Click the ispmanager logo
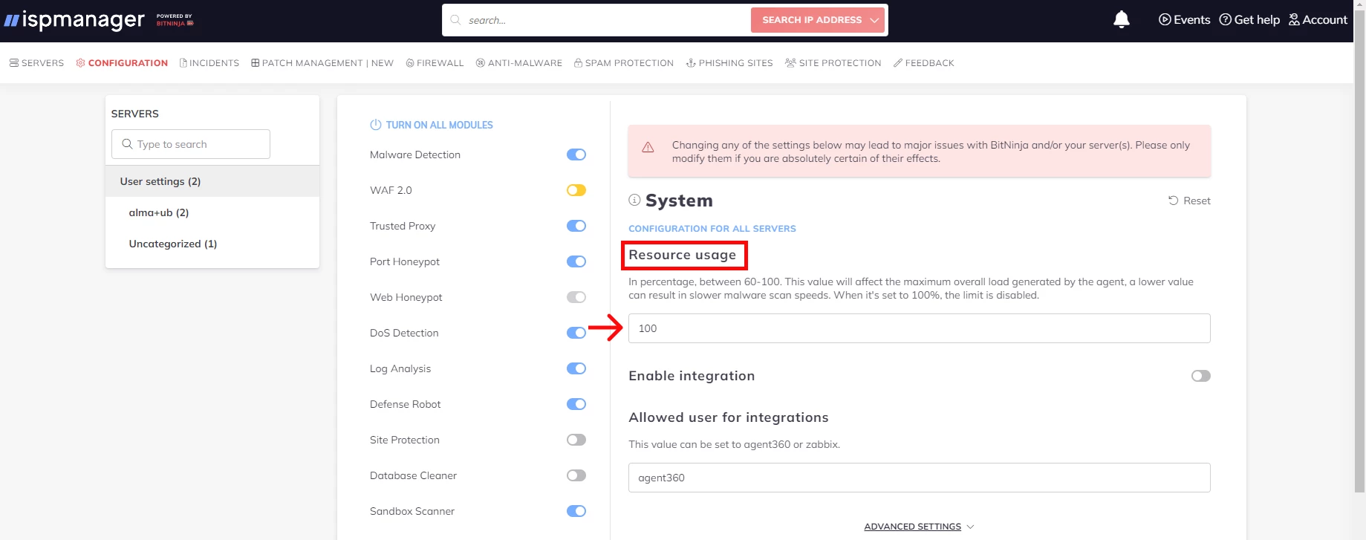Screen dimensions: 1366x540 tap(74, 20)
